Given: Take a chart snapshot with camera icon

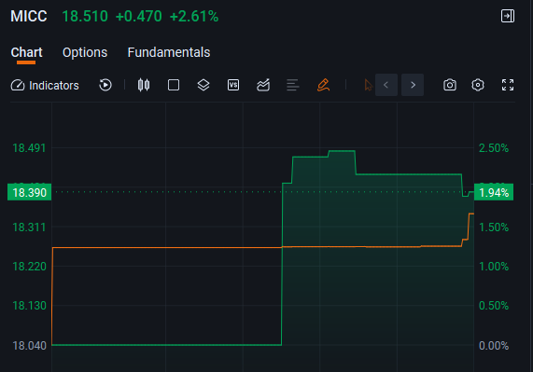Looking at the screenshot, I should [450, 85].
